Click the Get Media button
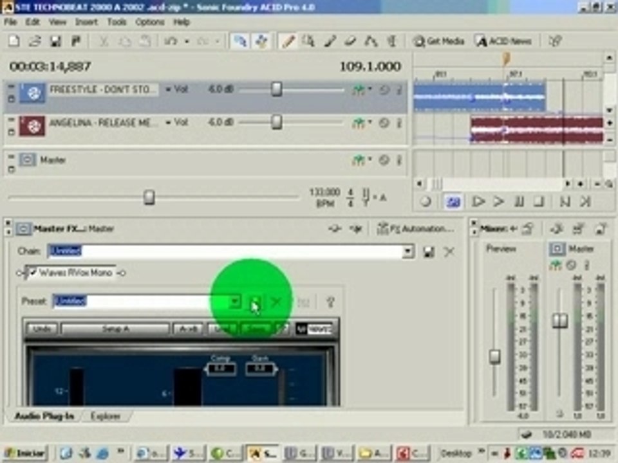 (x=438, y=41)
